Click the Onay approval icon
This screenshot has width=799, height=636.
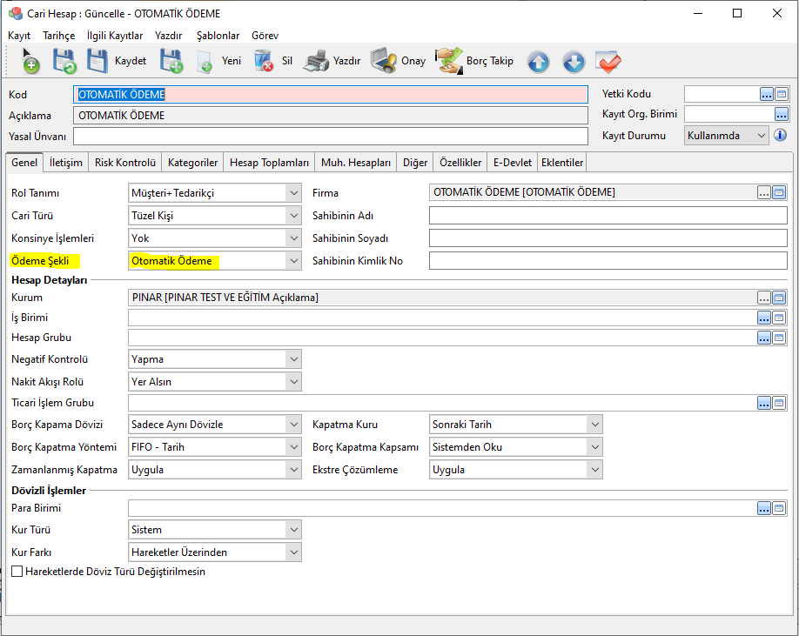(384, 61)
